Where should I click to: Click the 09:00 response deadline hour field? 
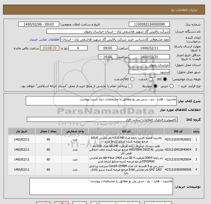[108, 48]
